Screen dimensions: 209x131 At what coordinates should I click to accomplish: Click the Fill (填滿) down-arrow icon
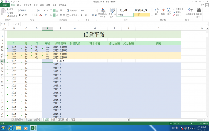pyautogui.click(x=174, y=12)
